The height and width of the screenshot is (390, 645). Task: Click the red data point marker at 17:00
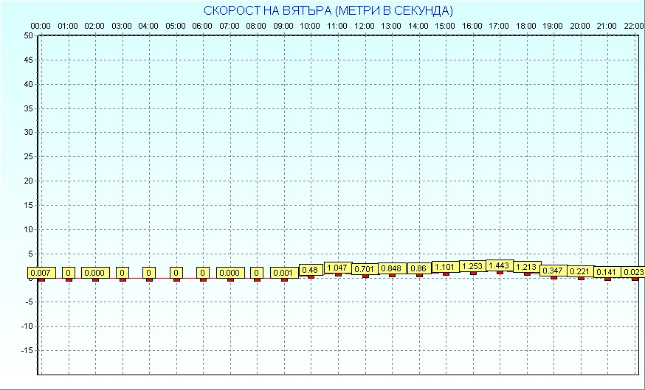500,272
